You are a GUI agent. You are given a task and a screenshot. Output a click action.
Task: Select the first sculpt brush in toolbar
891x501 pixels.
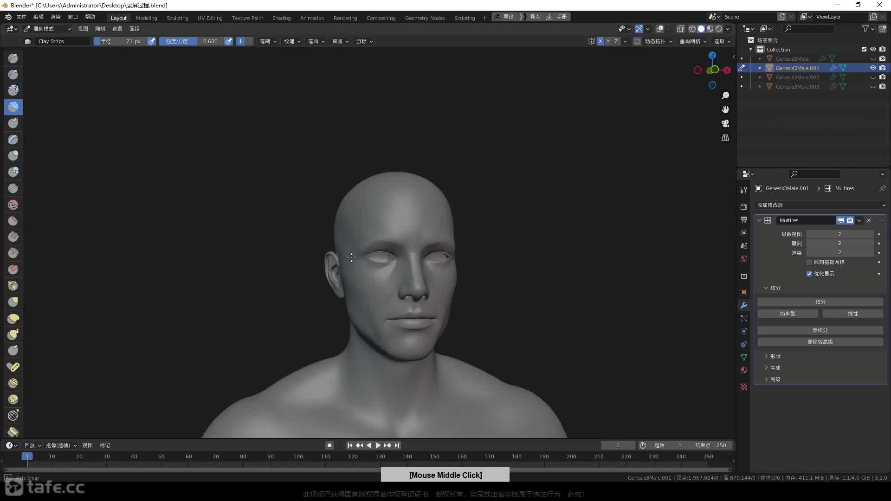pos(13,58)
